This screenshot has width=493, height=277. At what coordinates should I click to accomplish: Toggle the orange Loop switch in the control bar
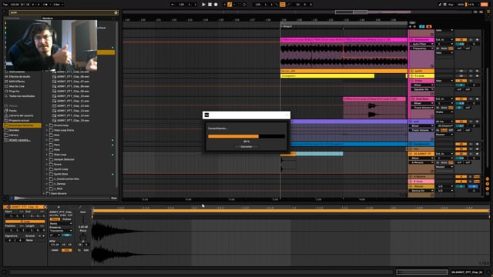click(x=283, y=5)
